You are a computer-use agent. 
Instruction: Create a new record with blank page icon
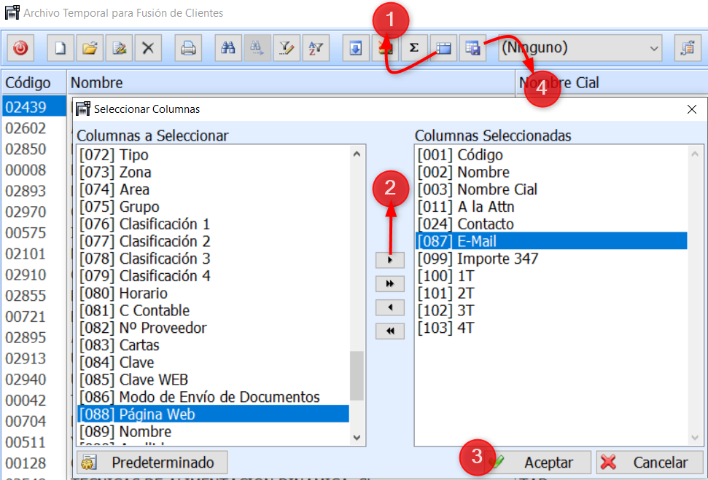click(61, 49)
